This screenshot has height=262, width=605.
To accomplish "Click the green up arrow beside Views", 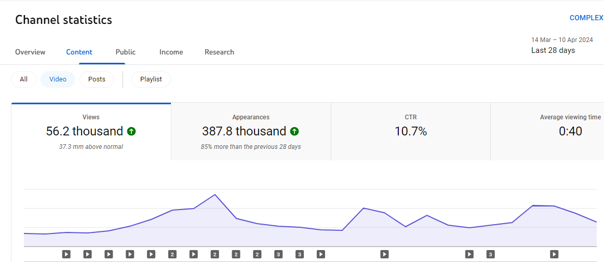I will [131, 131].
